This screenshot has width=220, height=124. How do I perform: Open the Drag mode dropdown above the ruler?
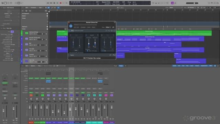(192, 8)
